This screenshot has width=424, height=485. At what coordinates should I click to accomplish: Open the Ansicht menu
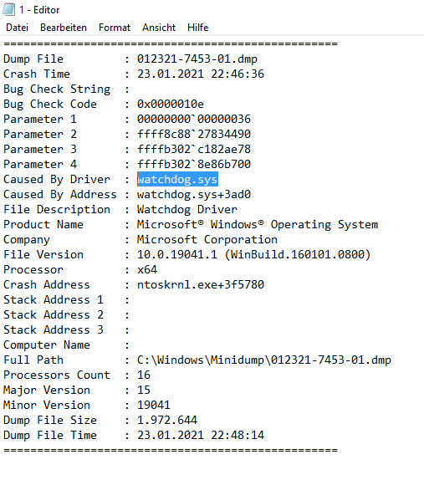click(159, 28)
